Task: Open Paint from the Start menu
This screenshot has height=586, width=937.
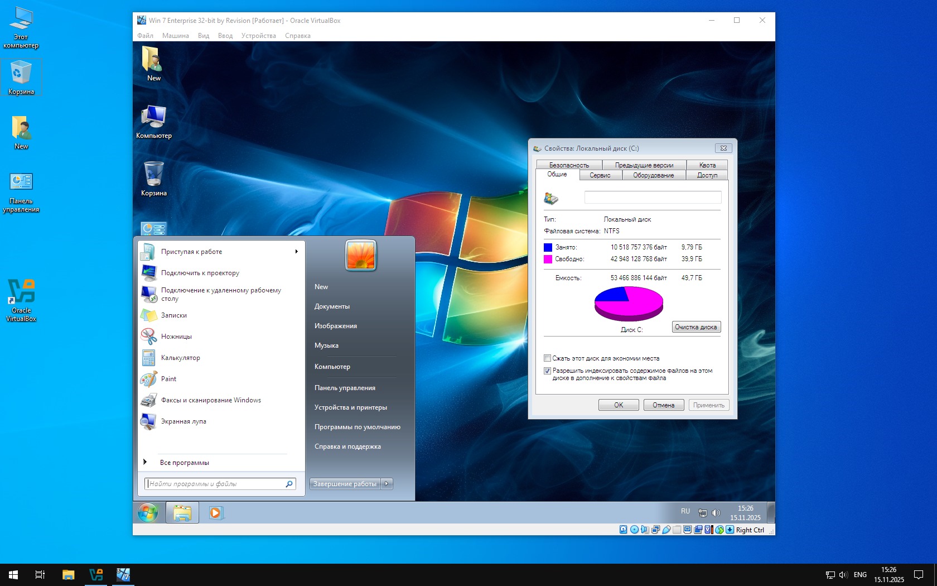Action: pyautogui.click(x=168, y=379)
